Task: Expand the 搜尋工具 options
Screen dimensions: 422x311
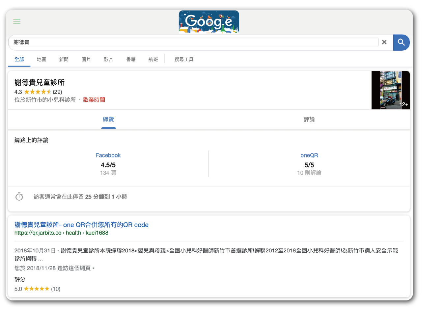Action: [184, 59]
